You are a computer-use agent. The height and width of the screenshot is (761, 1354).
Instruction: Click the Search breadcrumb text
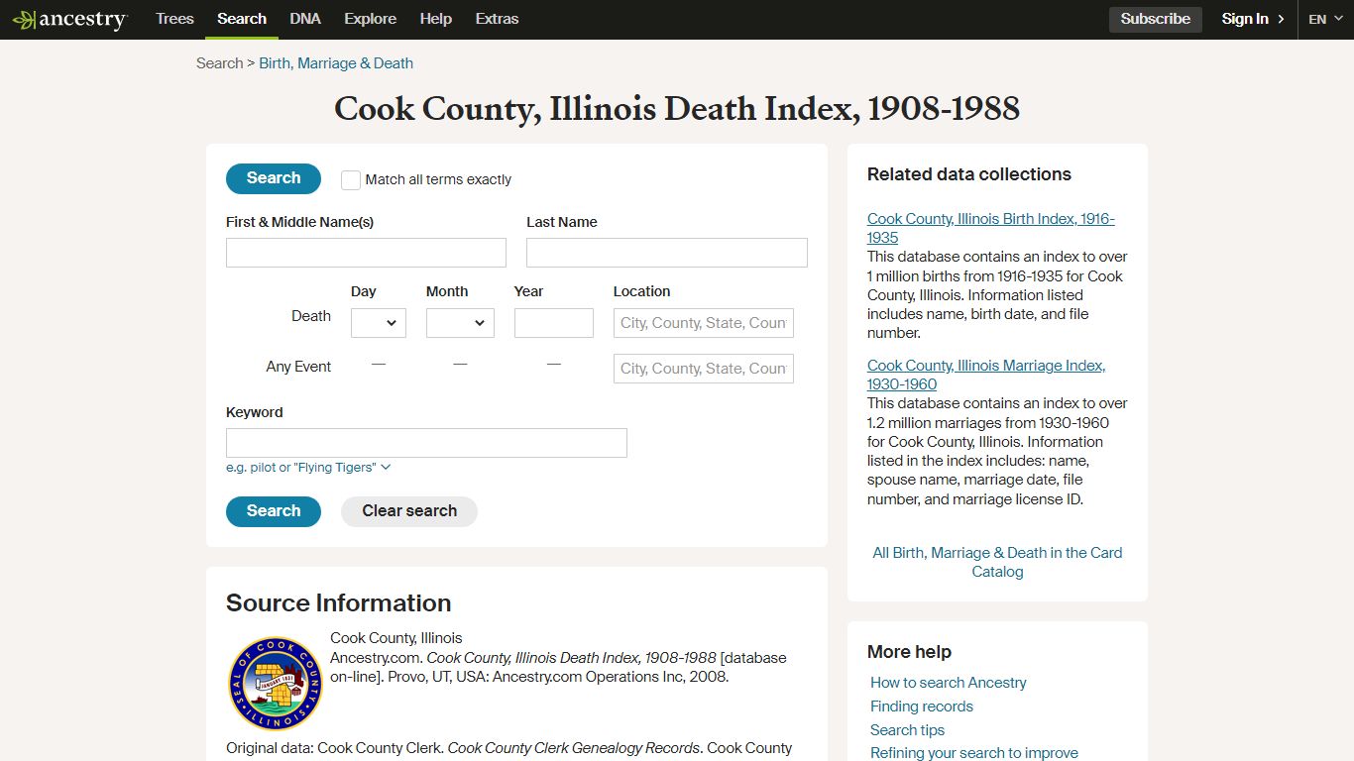pos(219,63)
